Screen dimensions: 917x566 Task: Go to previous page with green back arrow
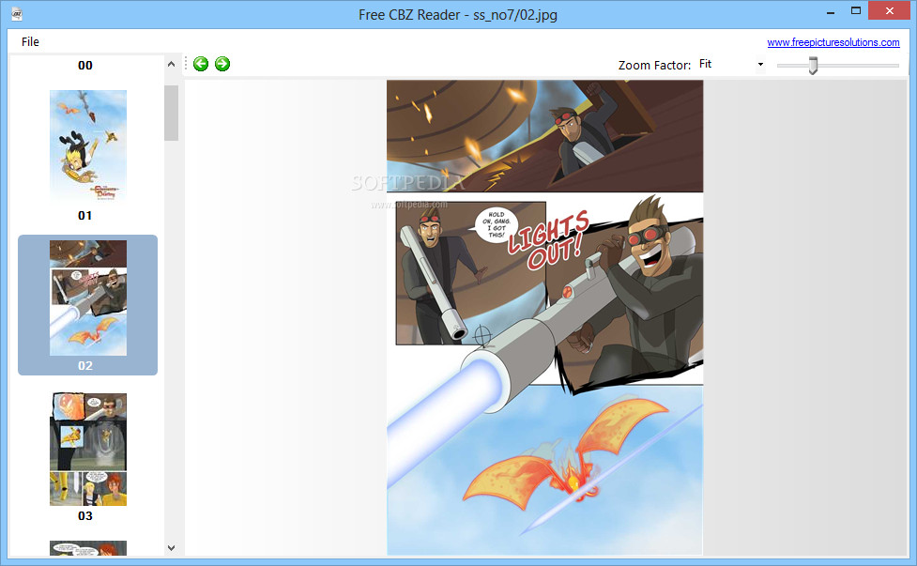tap(201, 64)
